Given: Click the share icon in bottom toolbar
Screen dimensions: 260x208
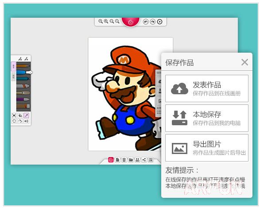Looking at the screenshot, I should click(x=144, y=160).
